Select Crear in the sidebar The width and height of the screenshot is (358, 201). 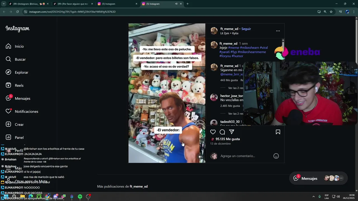[15, 125]
